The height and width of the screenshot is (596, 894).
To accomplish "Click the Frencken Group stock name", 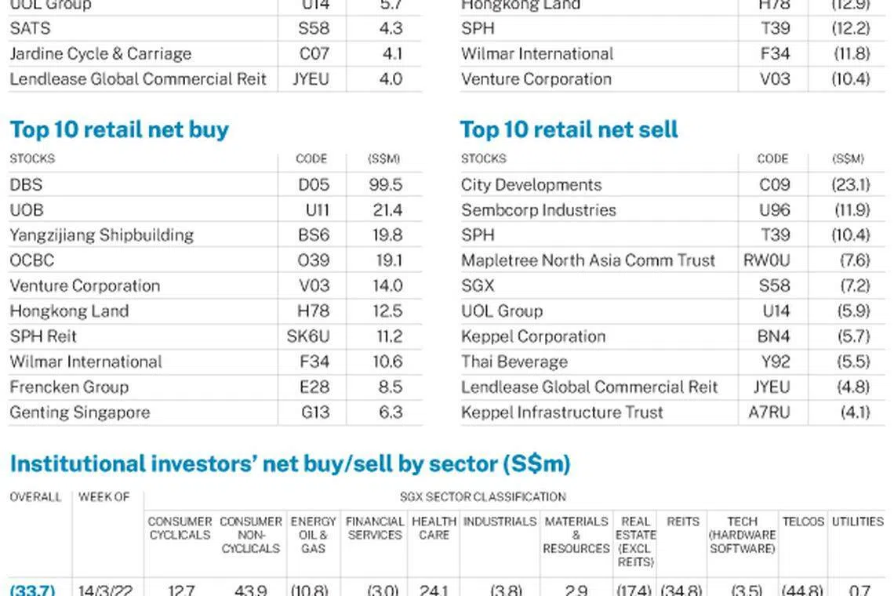I will click(x=69, y=387).
